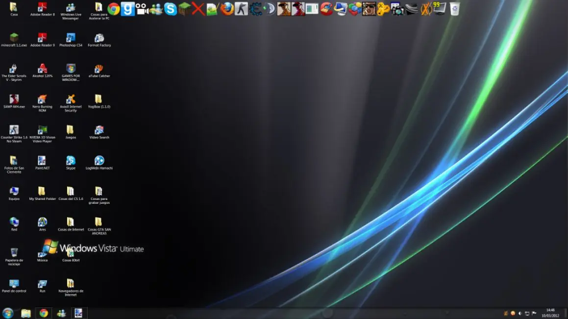The image size is (568, 319).
Task: Launch Google Chrome from the top dock
Action: (113, 9)
